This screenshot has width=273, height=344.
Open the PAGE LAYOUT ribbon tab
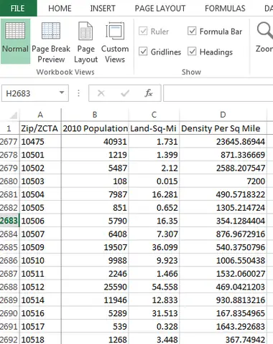(x=160, y=9)
